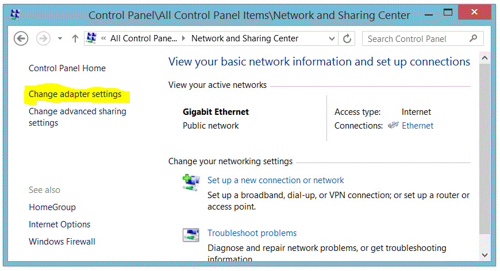
Task: Open Internet Options link
Action: 60,224
